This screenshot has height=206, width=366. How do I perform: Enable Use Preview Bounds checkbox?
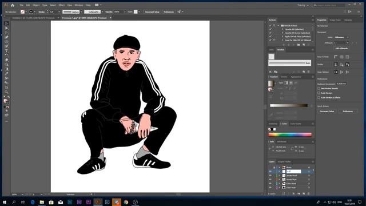pyautogui.click(x=319, y=89)
